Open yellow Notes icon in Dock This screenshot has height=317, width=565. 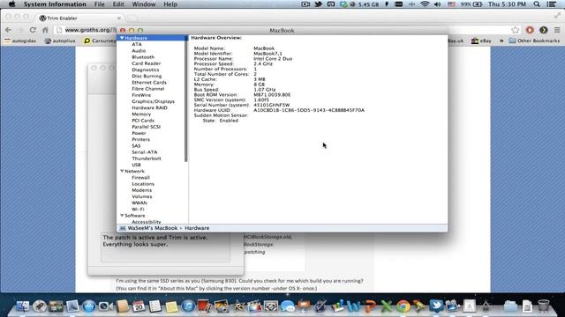click(171, 306)
